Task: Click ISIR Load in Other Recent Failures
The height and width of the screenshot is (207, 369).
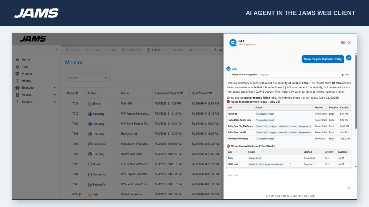Action: click(232, 164)
